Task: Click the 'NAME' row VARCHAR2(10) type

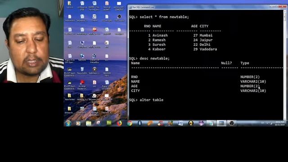Action: (253, 81)
